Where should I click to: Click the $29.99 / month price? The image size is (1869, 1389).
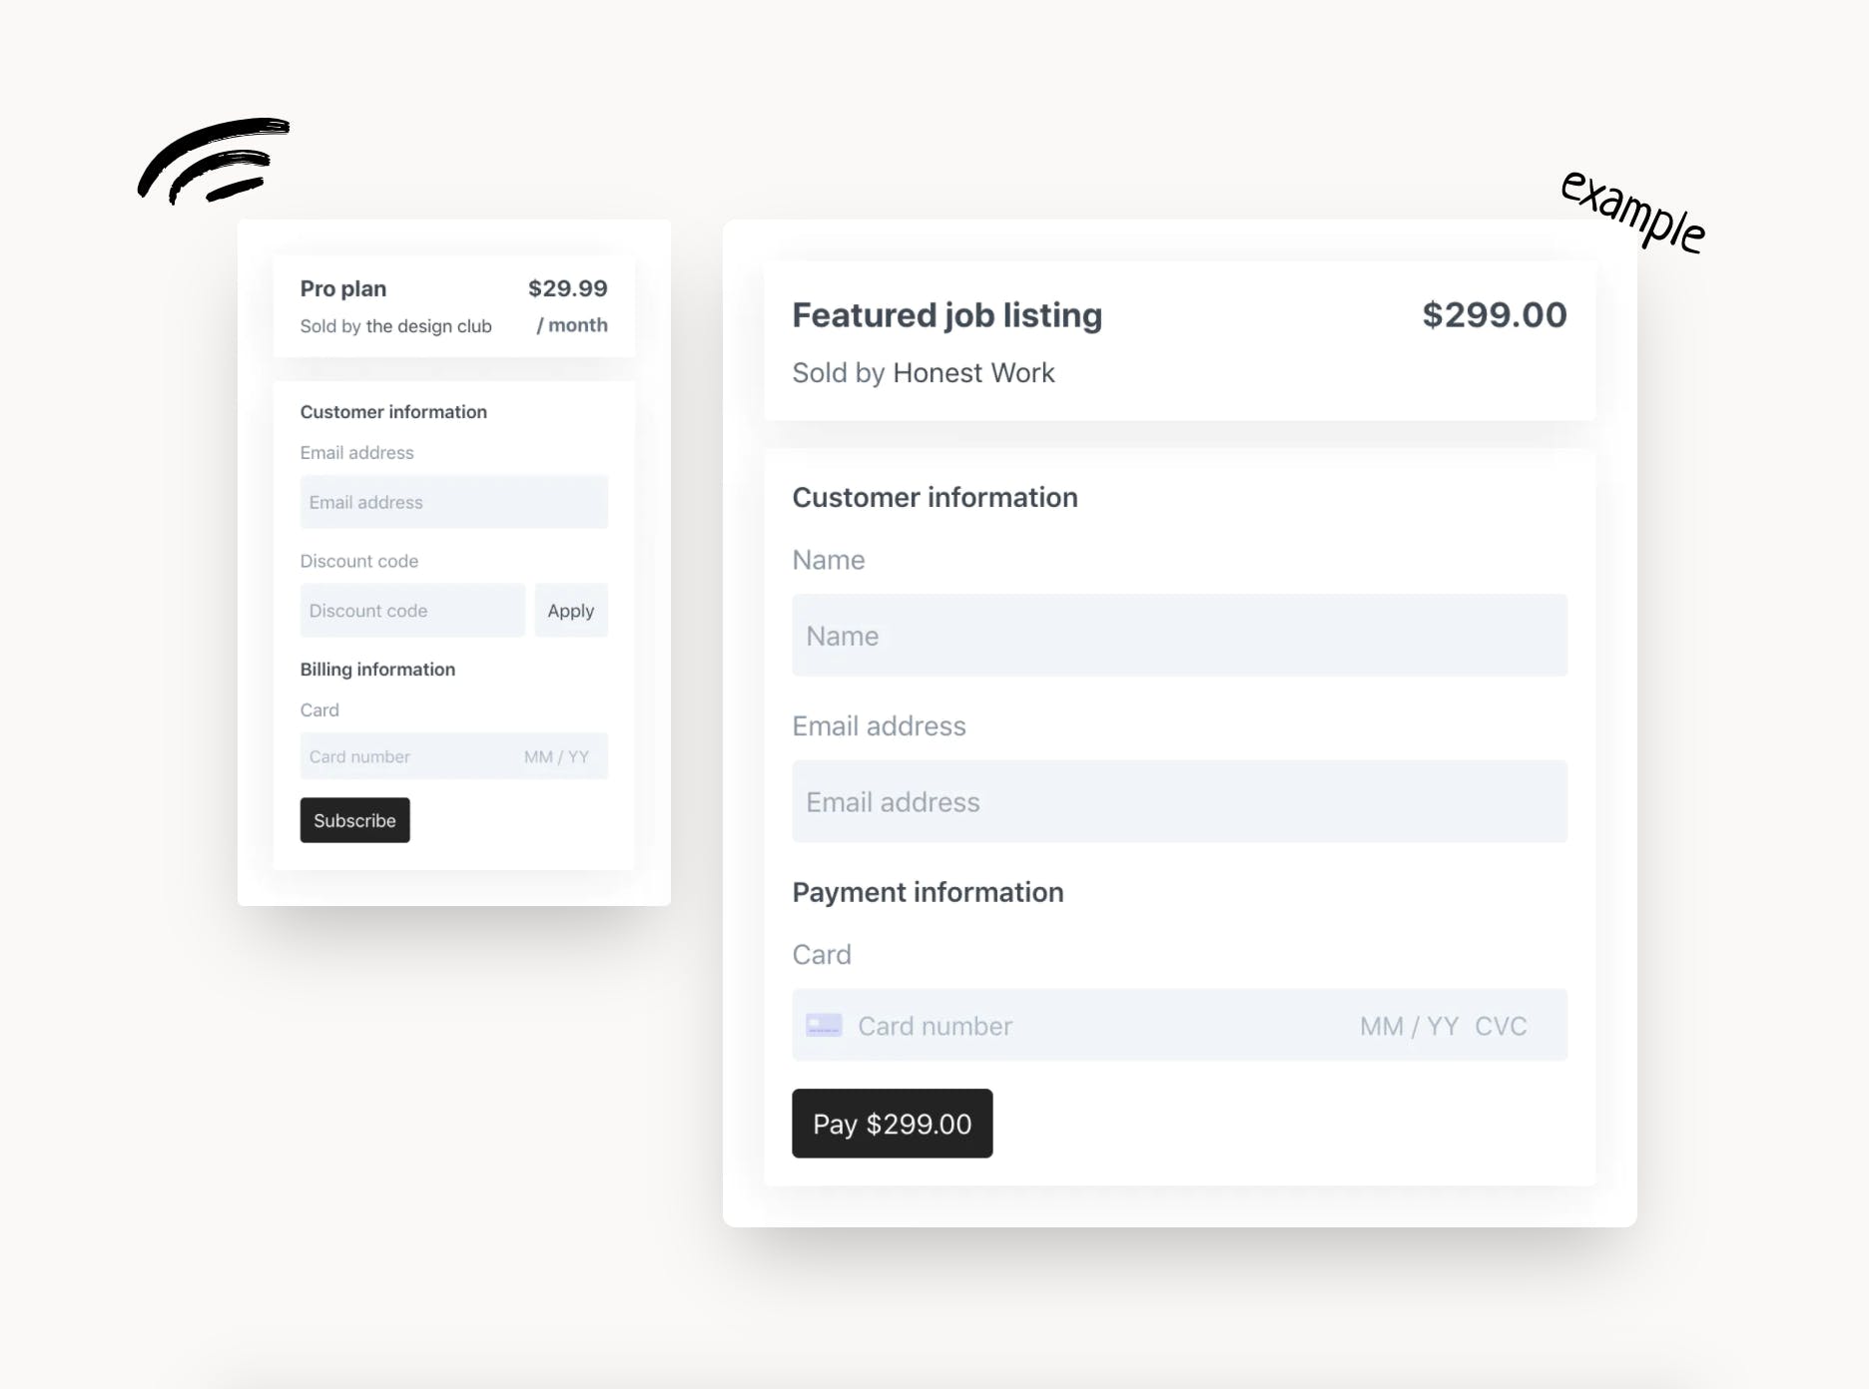click(x=568, y=304)
